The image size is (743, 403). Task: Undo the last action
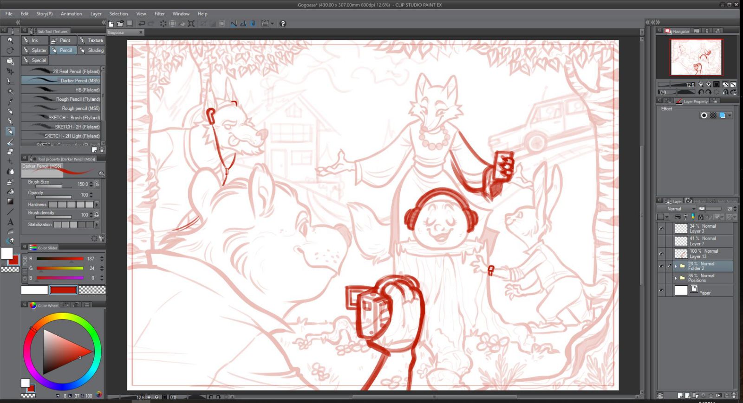142,24
